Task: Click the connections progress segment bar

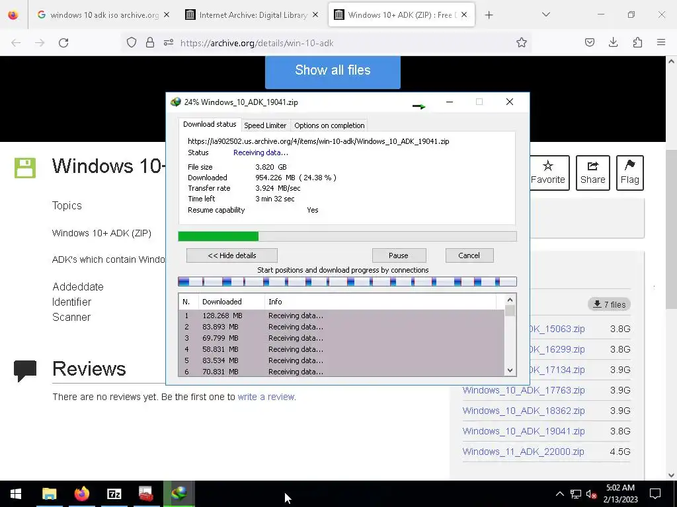Action: tap(347, 282)
